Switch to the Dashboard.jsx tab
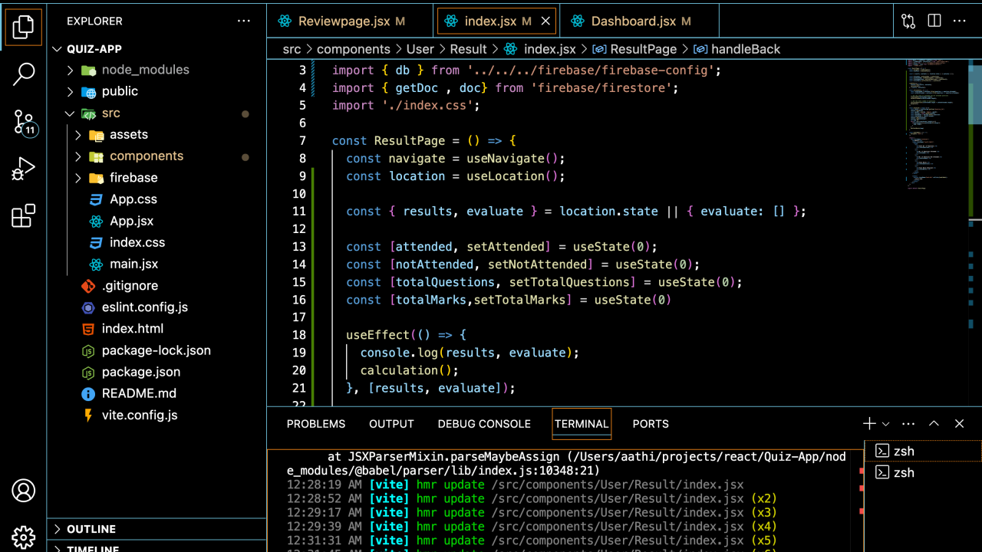Image resolution: width=982 pixels, height=552 pixels. [632, 21]
